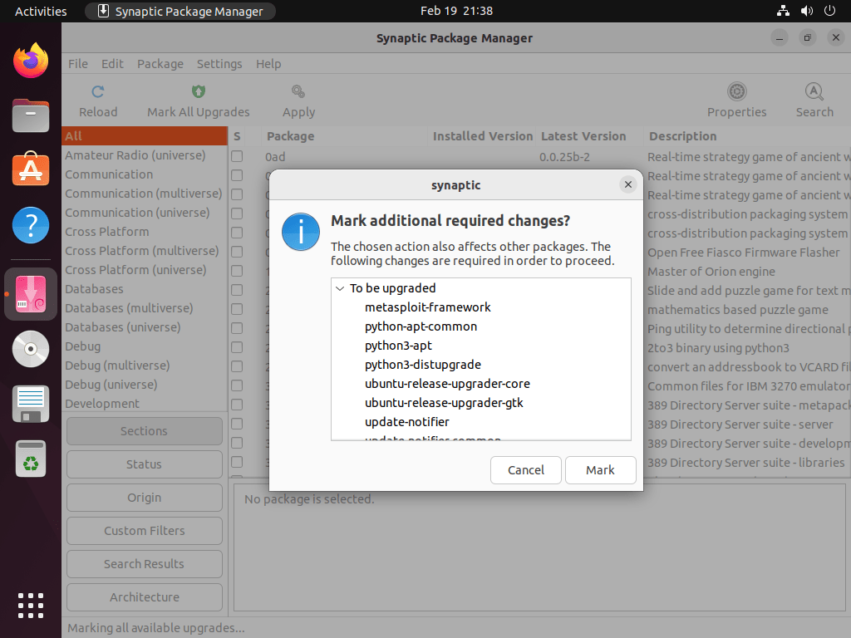851x638 pixels.
Task: Toggle the checkbox for package 0ad
Action: coord(237,156)
